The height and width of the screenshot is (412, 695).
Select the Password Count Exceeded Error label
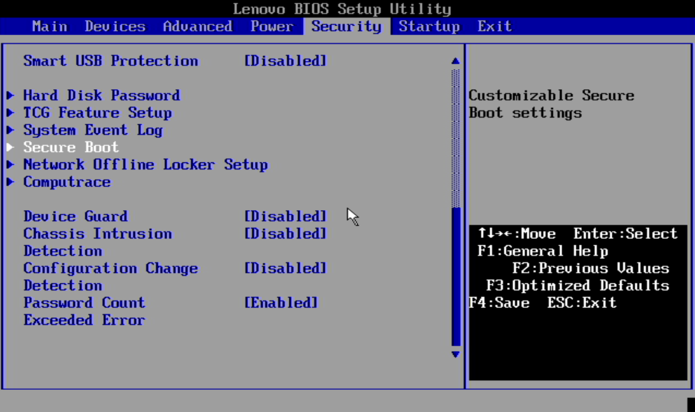point(84,311)
